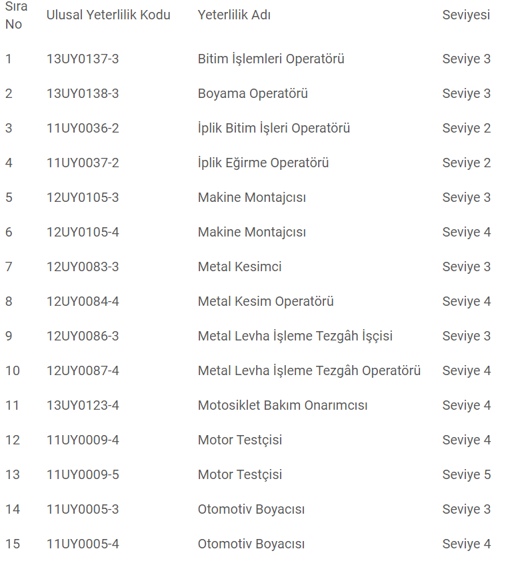Screen dimensions: 510x565
Task: Select code 11UY0005-3
Action: pyautogui.click(x=83, y=509)
